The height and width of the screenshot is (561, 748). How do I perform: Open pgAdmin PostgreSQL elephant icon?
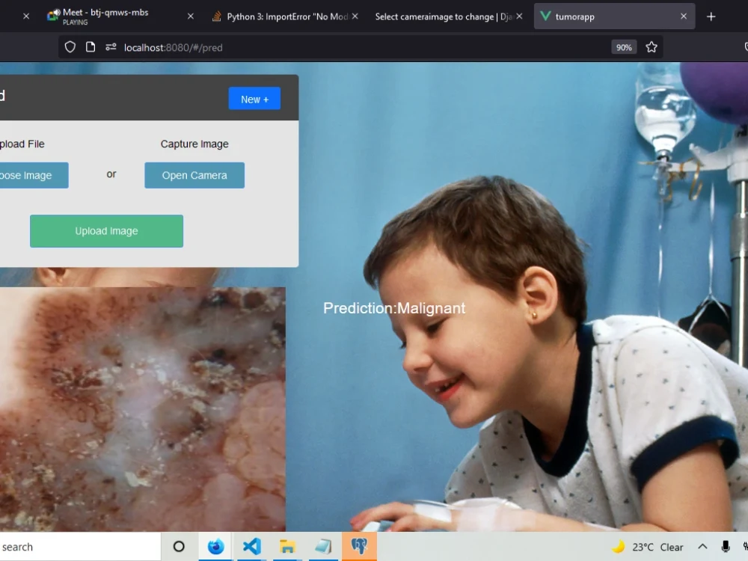coord(359,547)
